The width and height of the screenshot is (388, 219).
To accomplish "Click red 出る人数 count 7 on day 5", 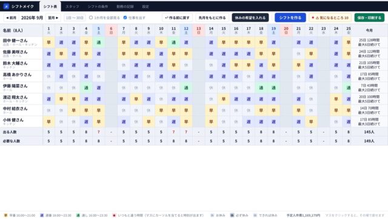I will click(98, 132).
